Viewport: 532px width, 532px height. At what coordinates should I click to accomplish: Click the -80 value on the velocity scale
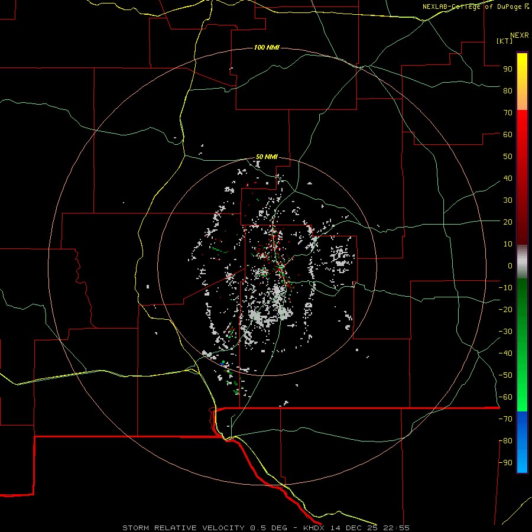tap(505, 441)
